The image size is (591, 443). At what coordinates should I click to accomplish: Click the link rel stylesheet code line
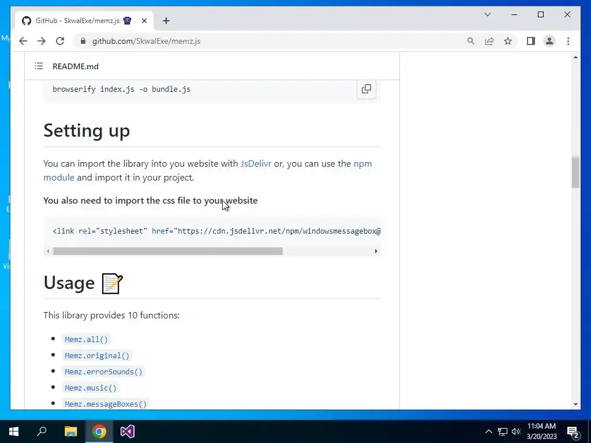(x=217, y=231)
